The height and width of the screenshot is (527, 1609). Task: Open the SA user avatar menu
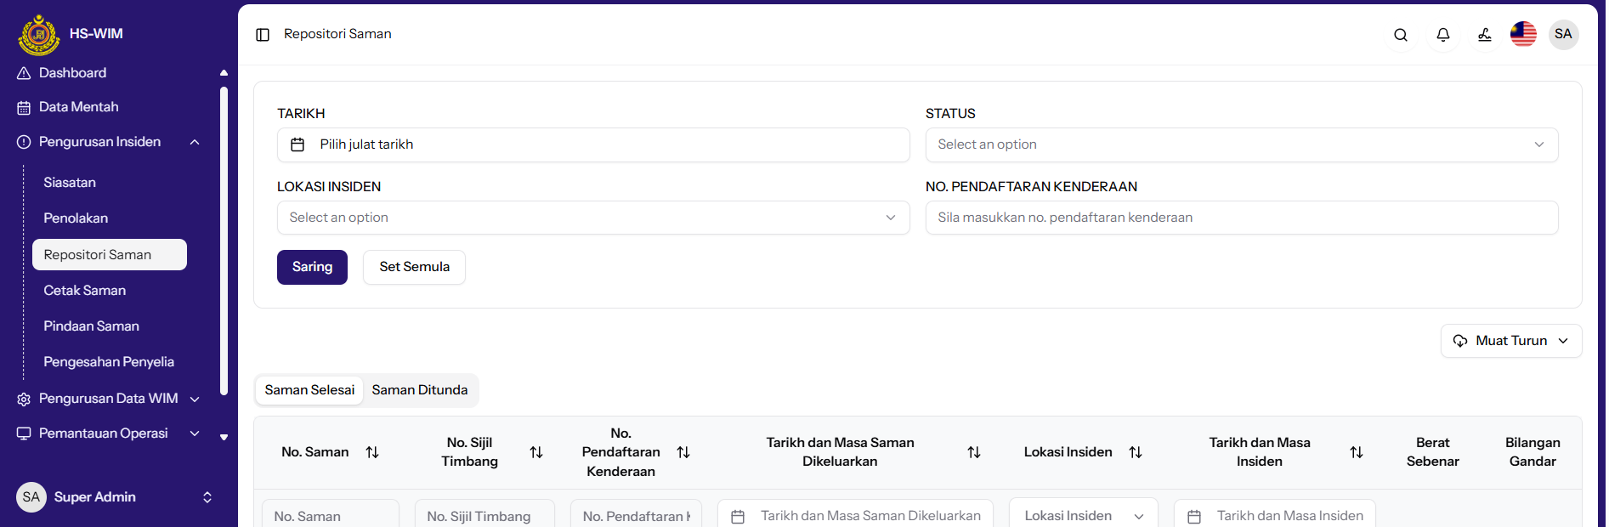tap(1562, 35)
